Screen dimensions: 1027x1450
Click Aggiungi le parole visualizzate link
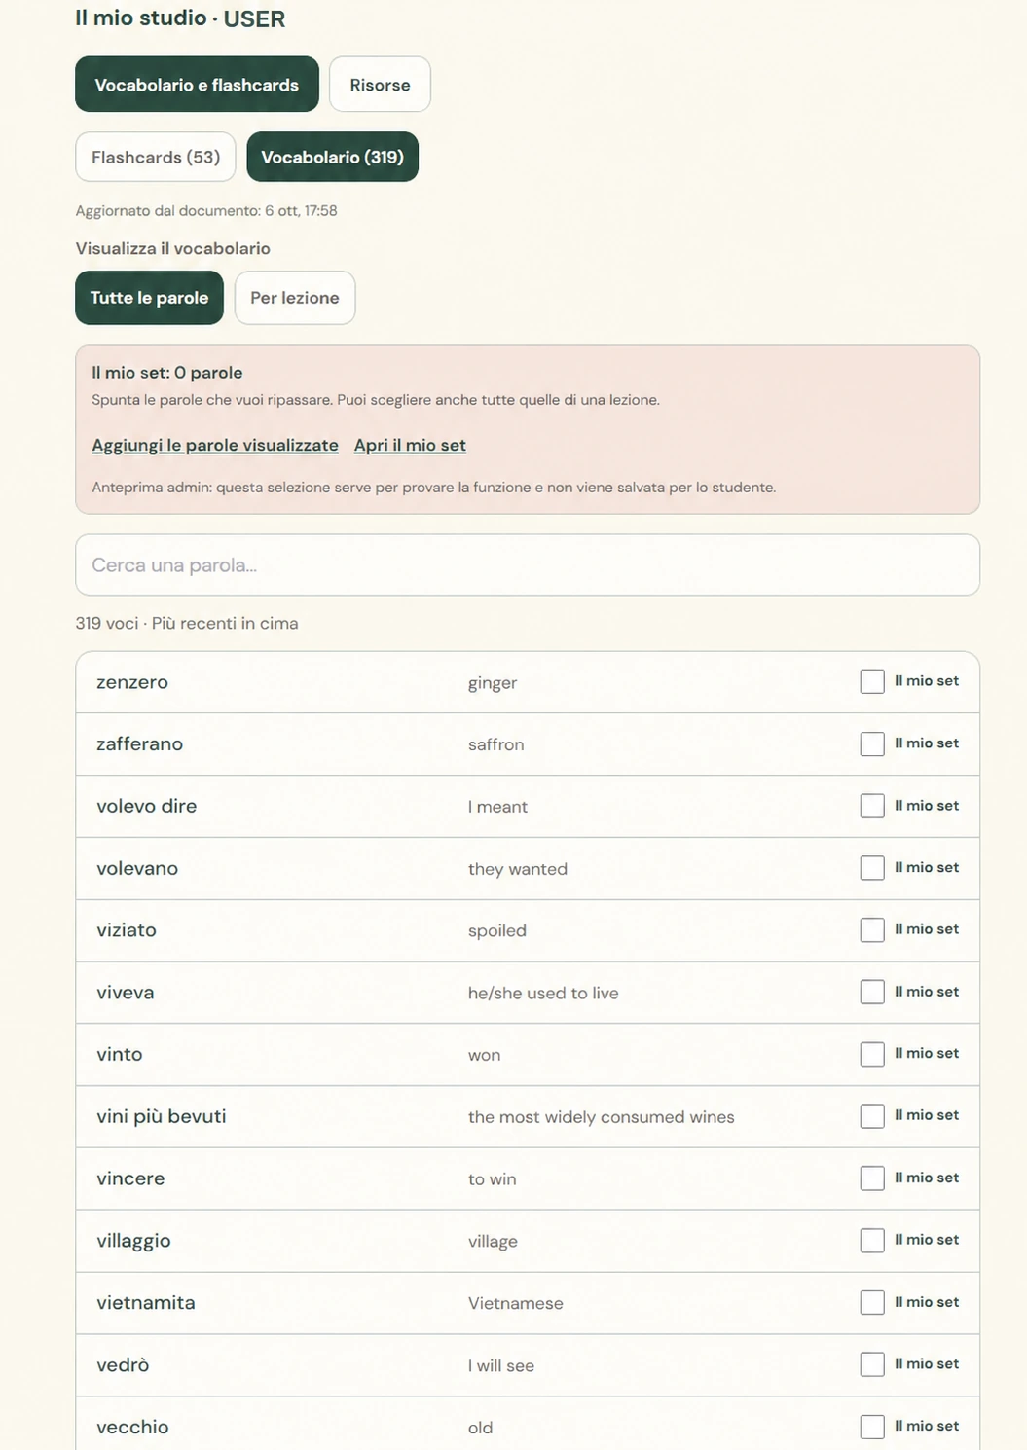tap(215, 445)
